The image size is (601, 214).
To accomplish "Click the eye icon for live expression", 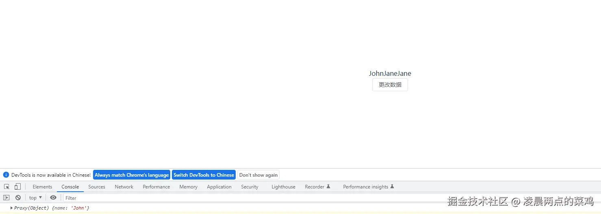I will pos(53,198).
